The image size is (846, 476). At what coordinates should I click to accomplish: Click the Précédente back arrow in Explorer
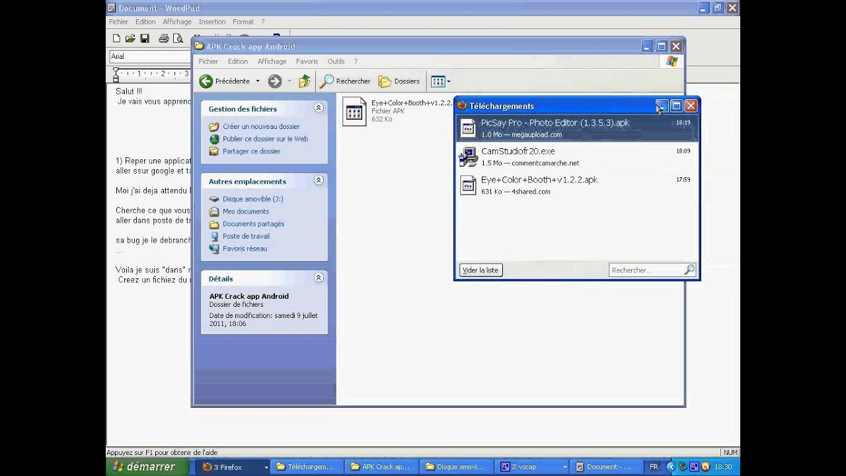click(x=206, y=81)
